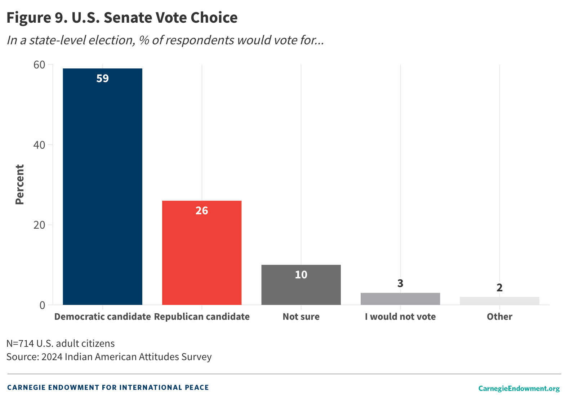The width and height of the screenshot is (570, 412).
Task: Click the 26 value label
Action: (x=202, y=211)
